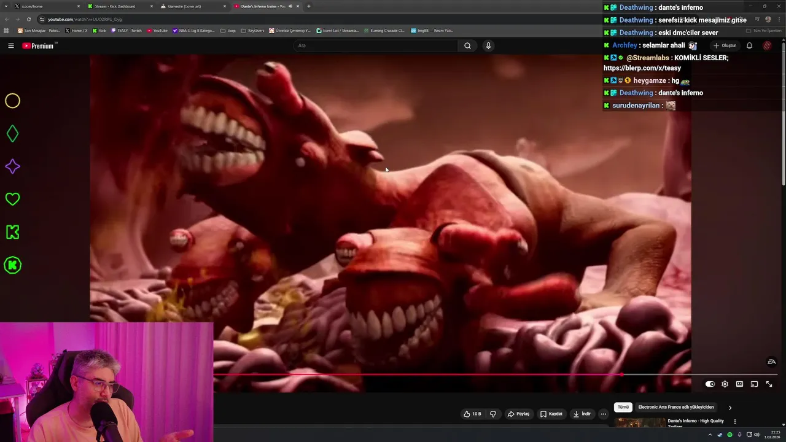Click the green Kick K logo icon
The image size is (786, 442).
click(x=13, y=232)
